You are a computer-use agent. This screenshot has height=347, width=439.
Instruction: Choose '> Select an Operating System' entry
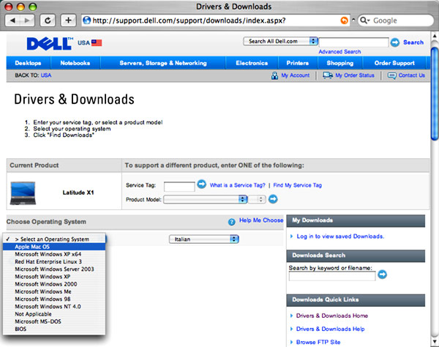pyautogui.click(x=54, y=239)
